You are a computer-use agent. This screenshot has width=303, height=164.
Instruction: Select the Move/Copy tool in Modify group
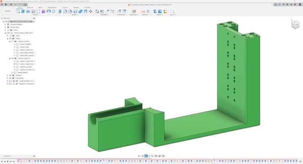click(90, 11)
